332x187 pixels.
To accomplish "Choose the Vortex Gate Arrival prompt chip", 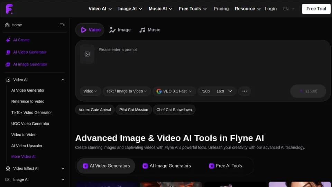I will 95,110.
